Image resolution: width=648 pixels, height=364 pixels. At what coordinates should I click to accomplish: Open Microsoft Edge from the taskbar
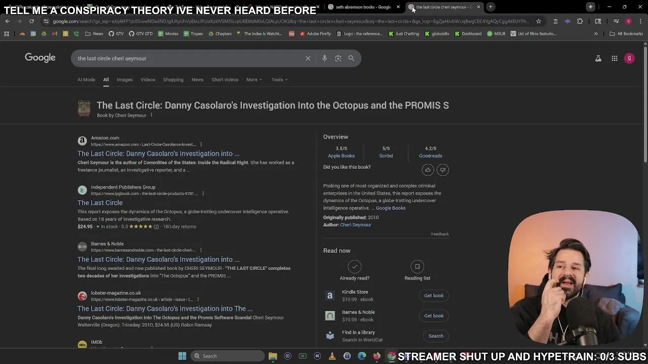click(x=362, y=356)
